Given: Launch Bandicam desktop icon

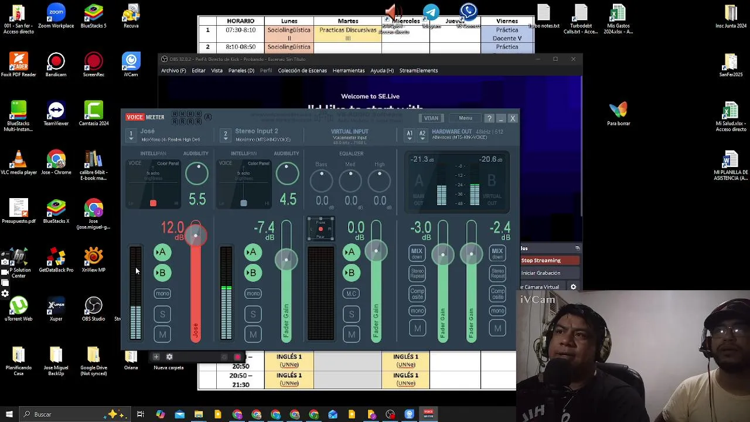Looking at the screenshot, I should pos(56,64).
